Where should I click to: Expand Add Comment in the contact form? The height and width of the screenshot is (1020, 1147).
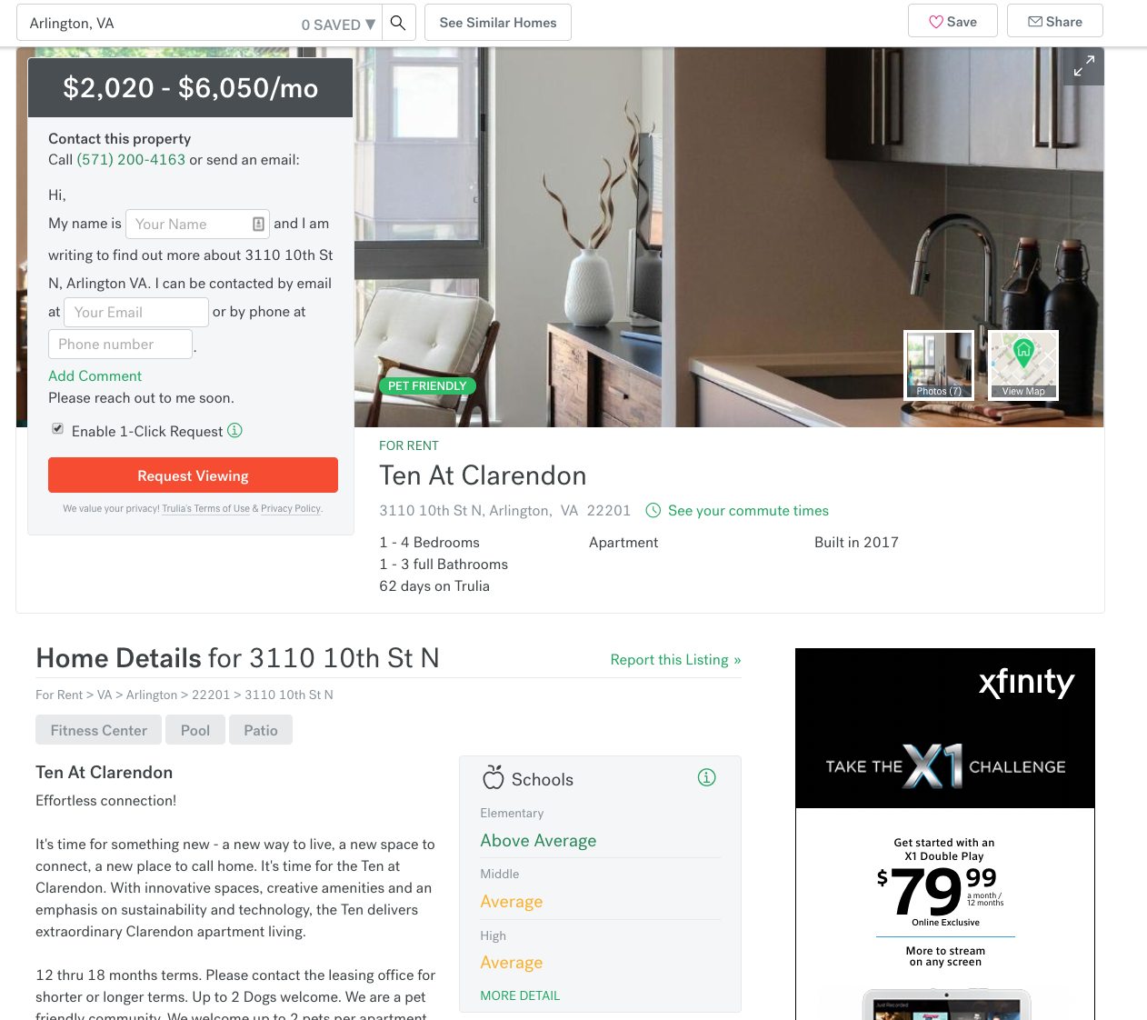coord(95,375)
